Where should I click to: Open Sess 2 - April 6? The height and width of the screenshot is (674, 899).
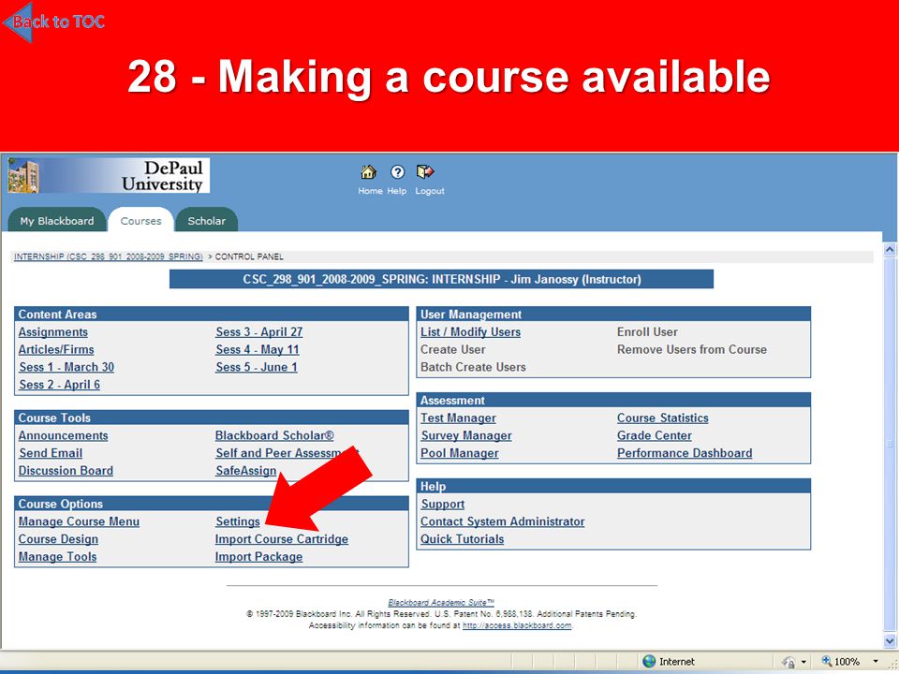60,385
